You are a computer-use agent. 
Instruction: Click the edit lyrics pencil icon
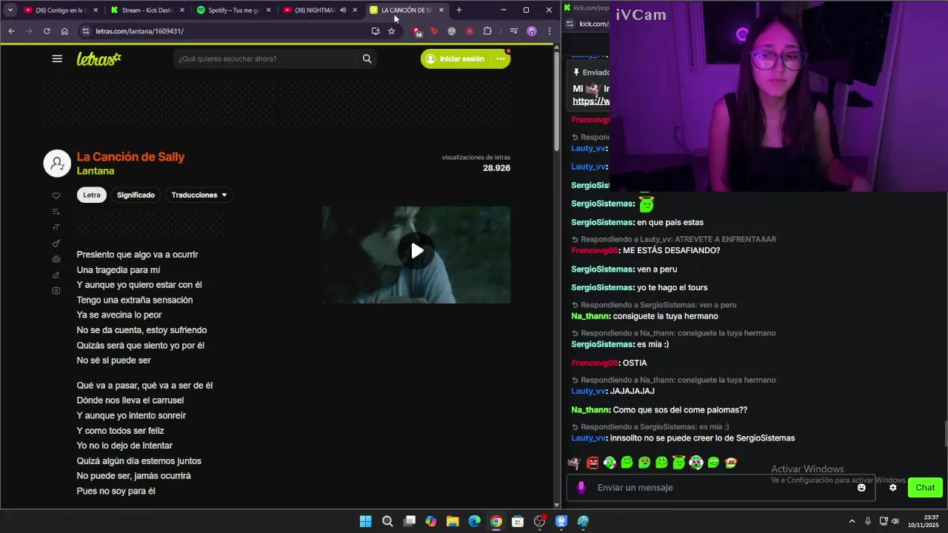(56, 275)
